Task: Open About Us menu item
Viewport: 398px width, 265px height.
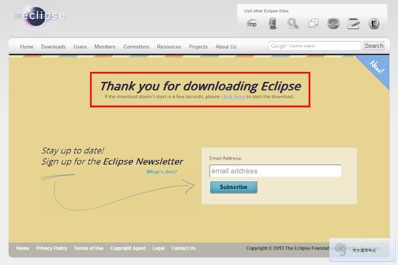Action: coord(226,47)
